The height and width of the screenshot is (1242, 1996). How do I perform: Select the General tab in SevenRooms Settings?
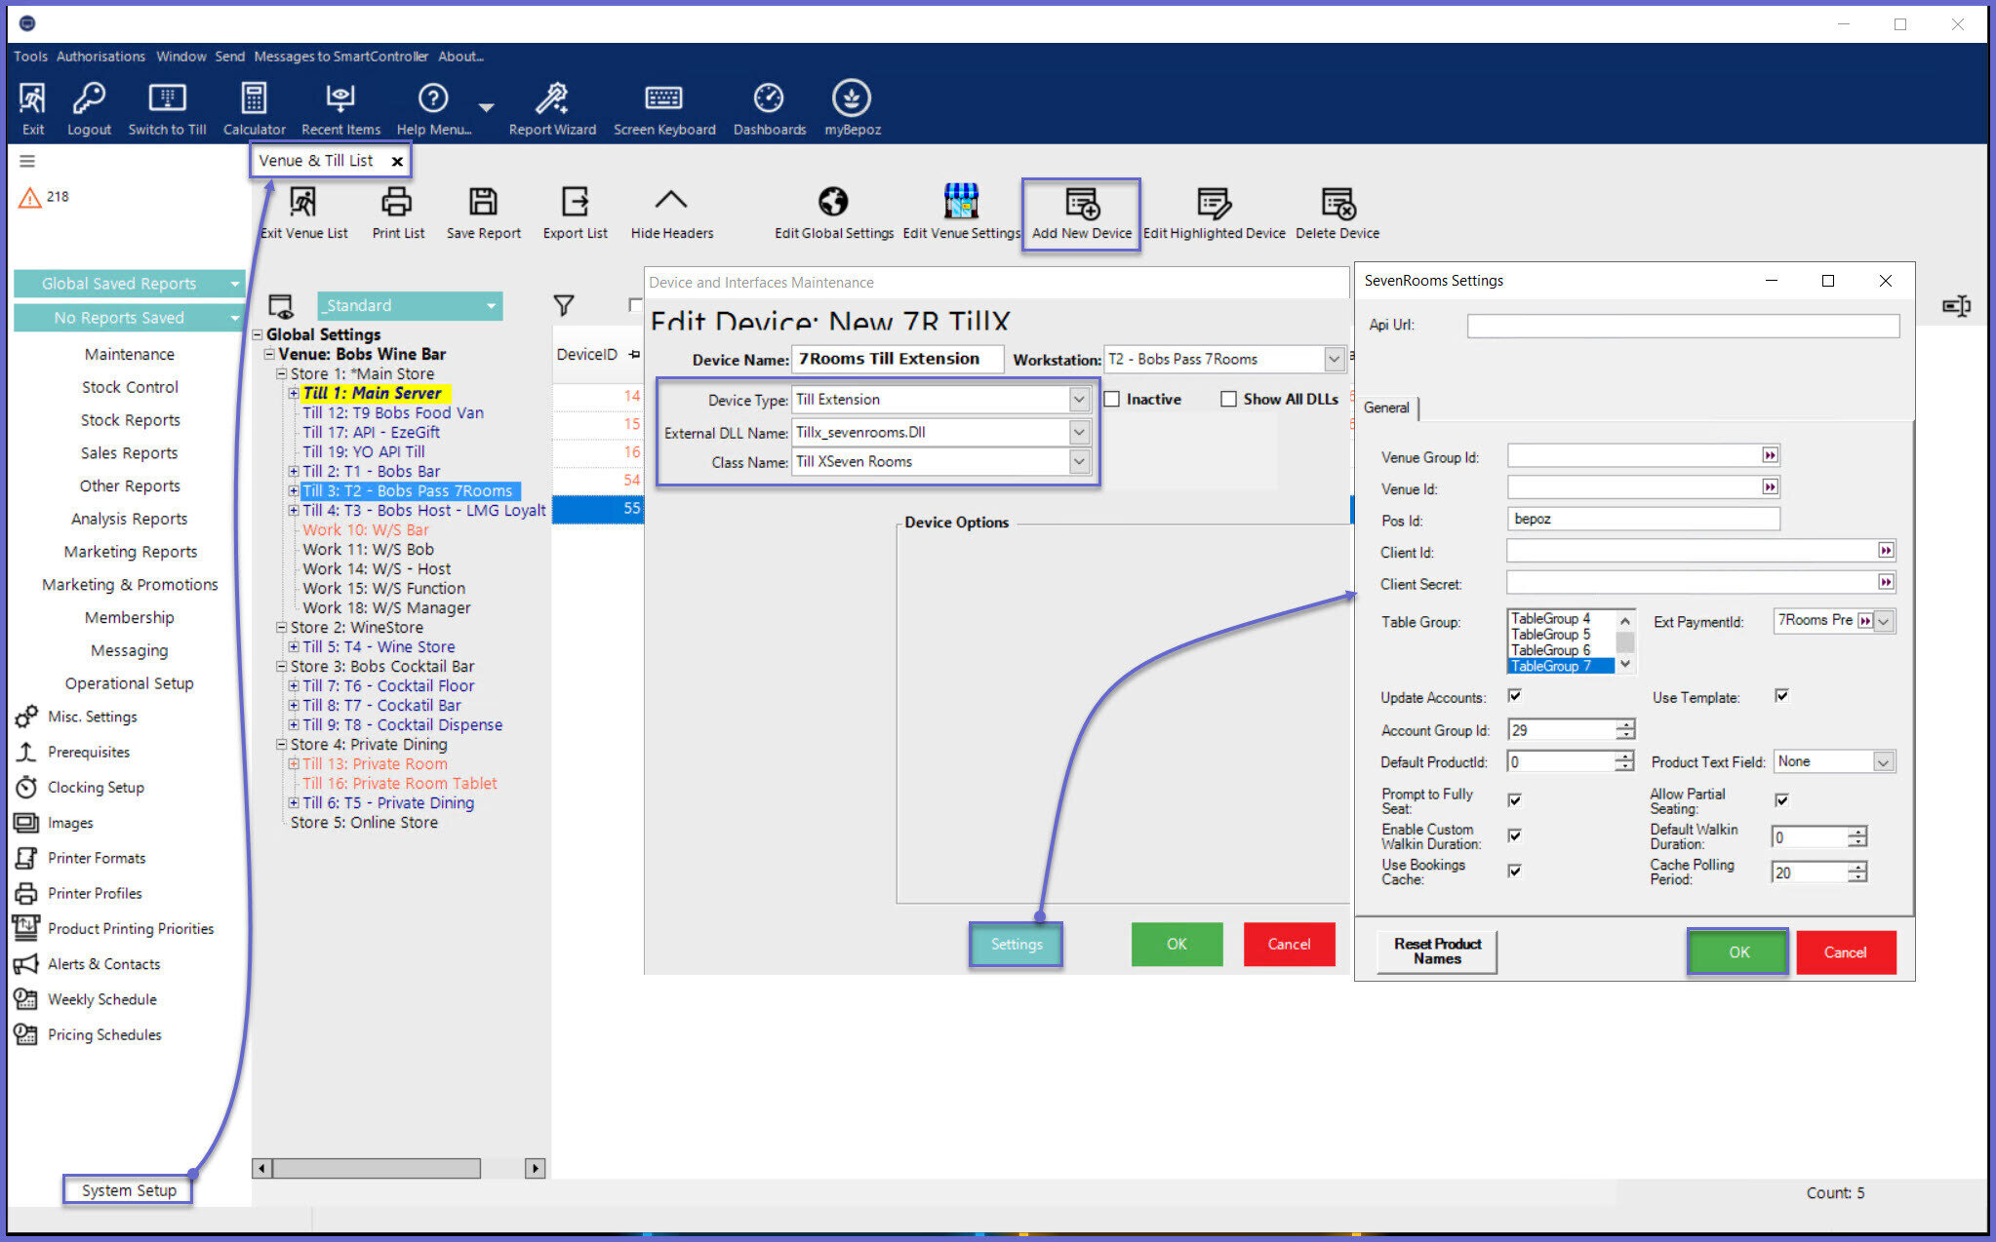(1386, 408)
